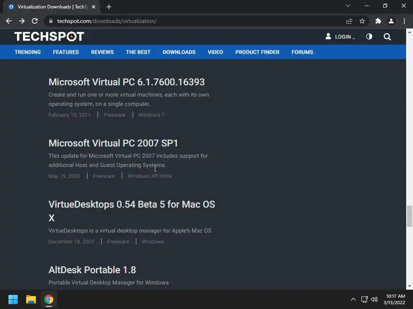
Task: Click the page vertical scrollbar thumb
Action: (409, 216)
